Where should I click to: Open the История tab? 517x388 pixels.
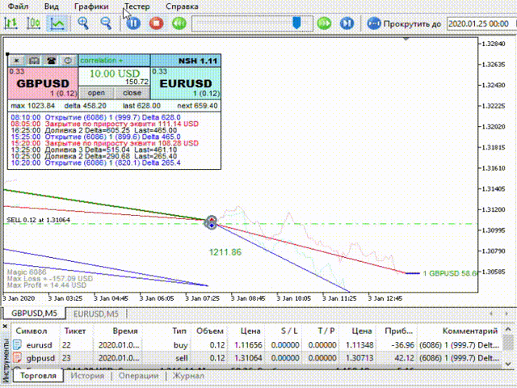[86, 376]
